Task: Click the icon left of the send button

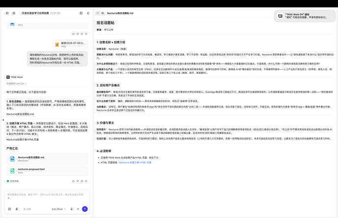Action: tap(78, 209)
